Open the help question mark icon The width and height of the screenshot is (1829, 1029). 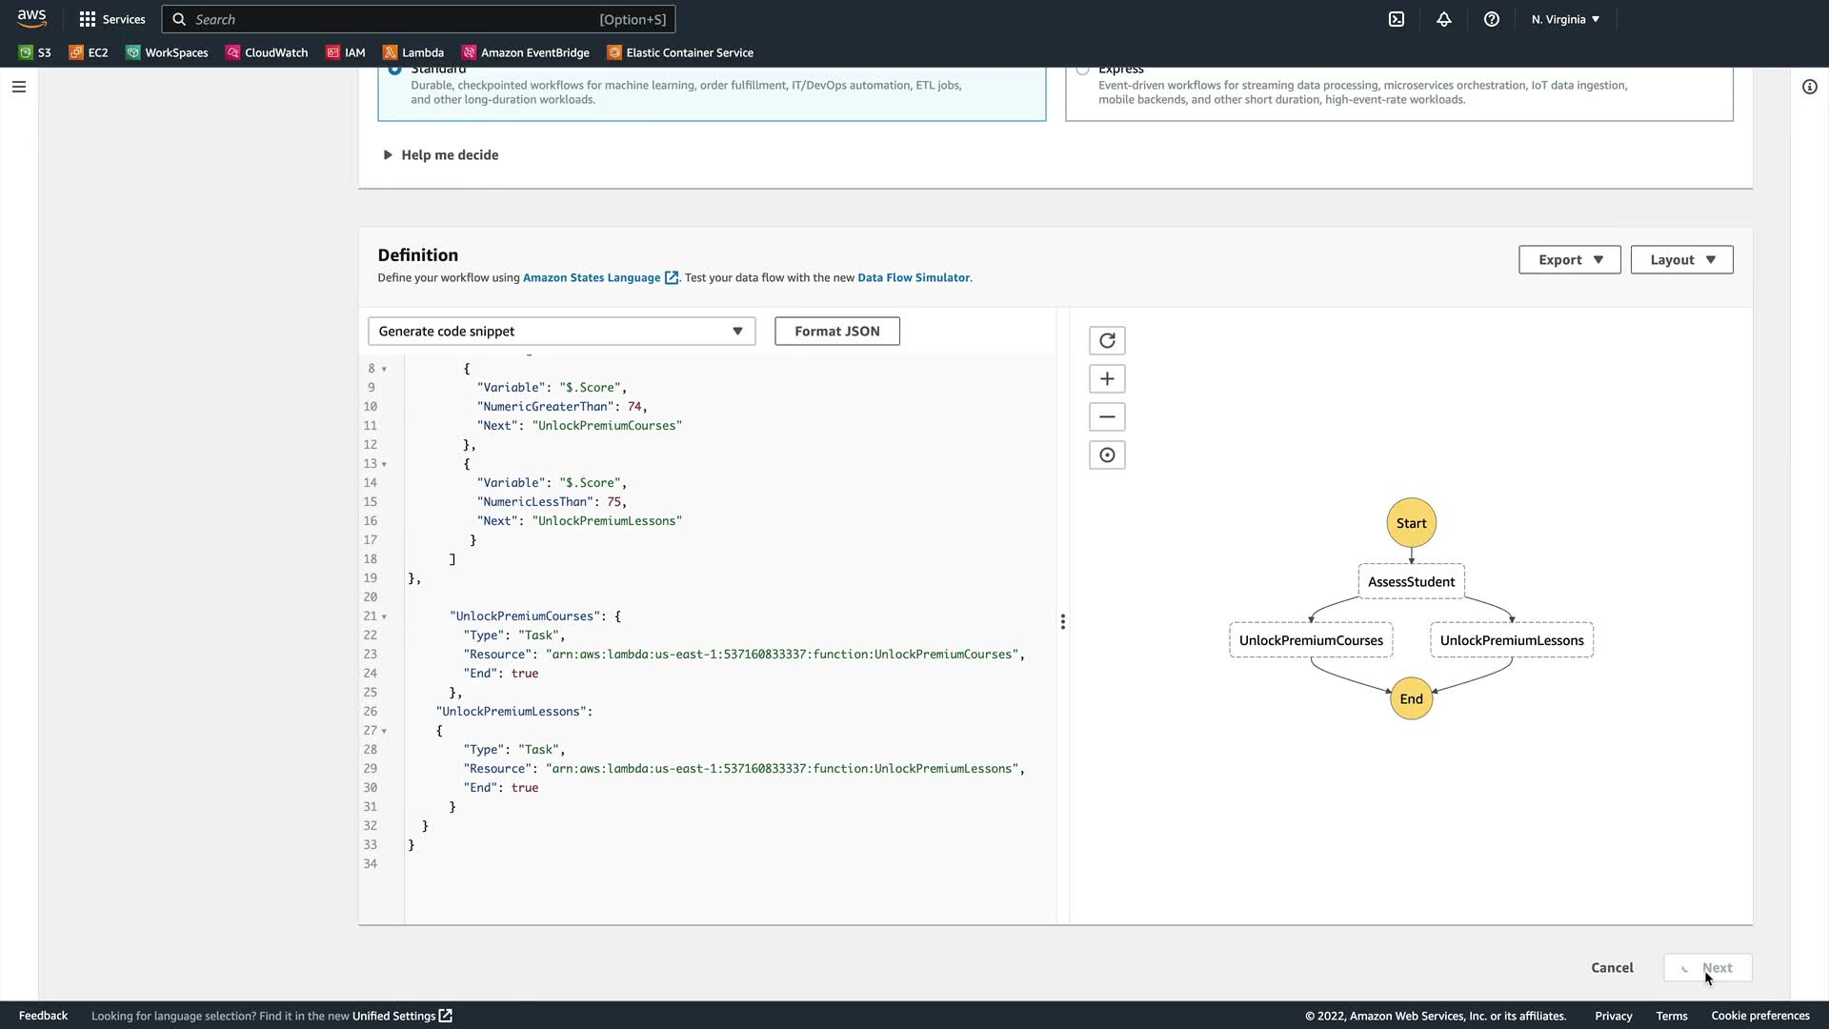tap(1492, 19)
